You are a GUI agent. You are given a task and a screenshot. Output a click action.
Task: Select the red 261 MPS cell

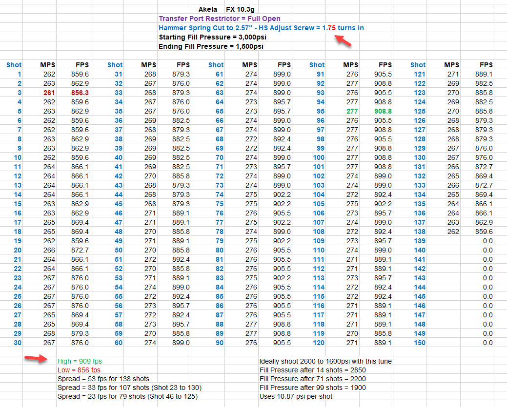(49, 93)
